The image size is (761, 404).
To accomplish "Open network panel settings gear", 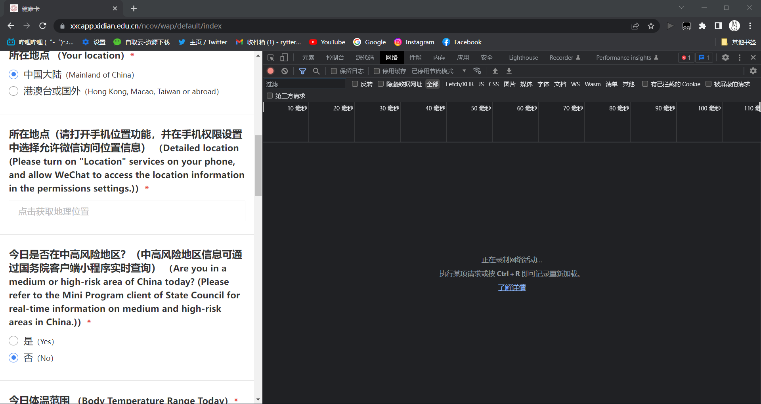I will pos(753,71).
